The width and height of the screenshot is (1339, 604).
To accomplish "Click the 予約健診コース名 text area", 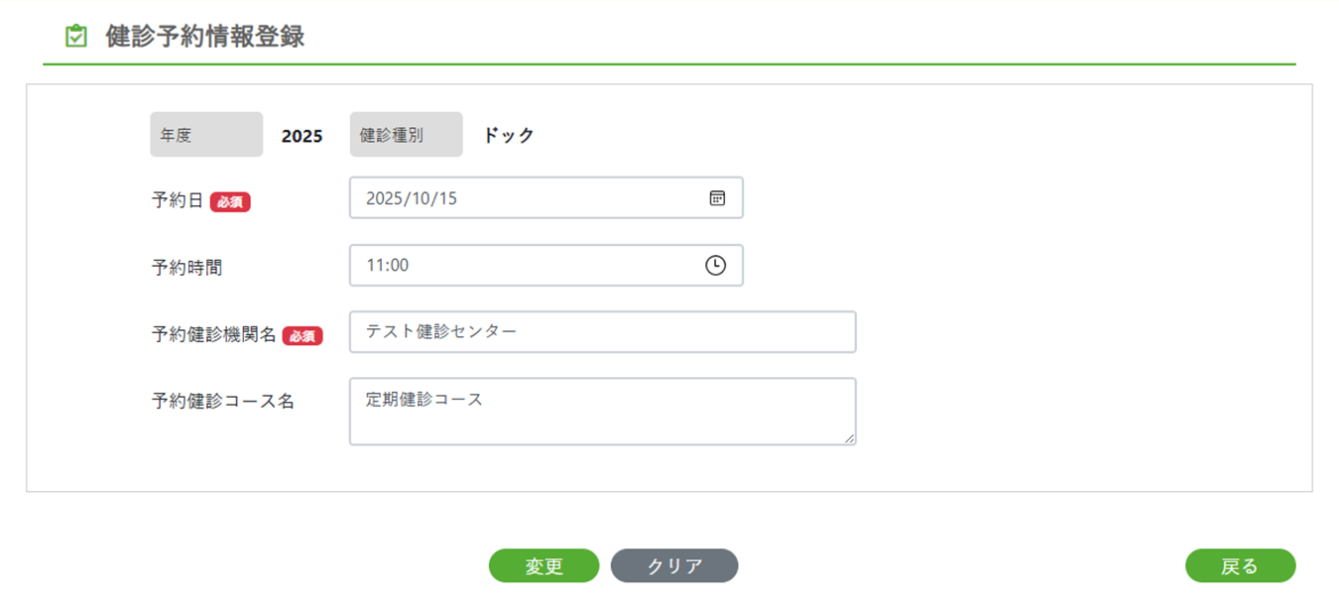I will 602,411.
